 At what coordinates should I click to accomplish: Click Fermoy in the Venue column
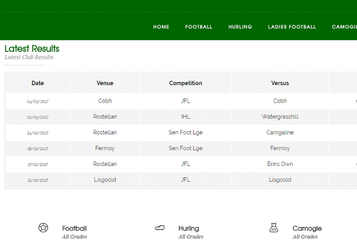(x=105, y=148)
